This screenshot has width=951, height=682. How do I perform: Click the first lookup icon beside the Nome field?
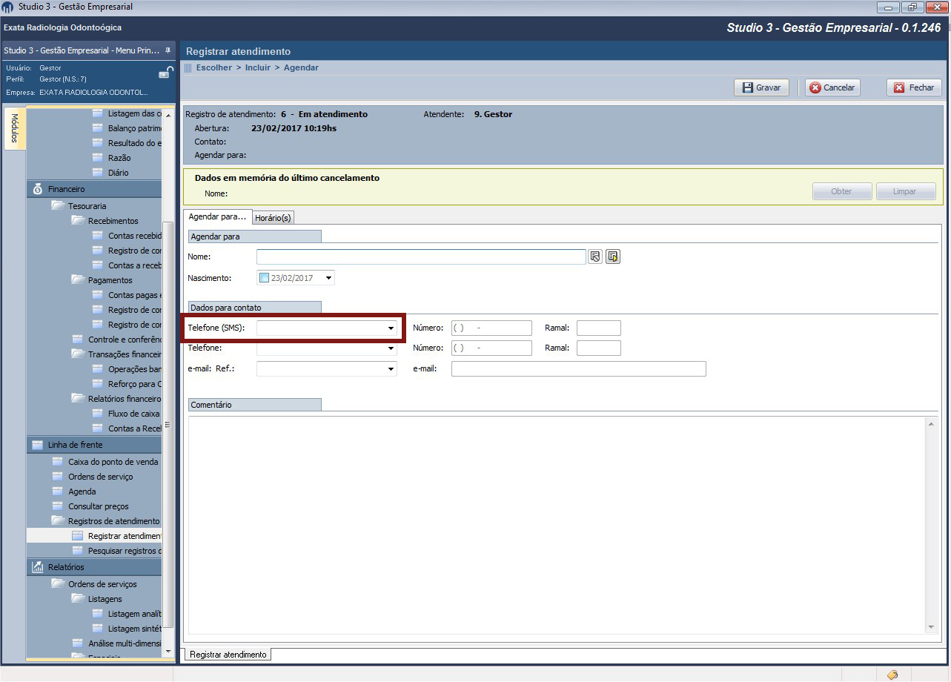(x=595, y=256)
